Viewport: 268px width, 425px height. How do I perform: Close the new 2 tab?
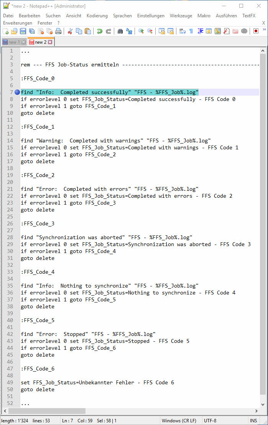pos(50,42)
